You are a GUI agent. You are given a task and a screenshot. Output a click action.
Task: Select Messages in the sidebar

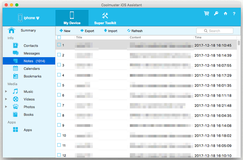(x=32, y=53)
